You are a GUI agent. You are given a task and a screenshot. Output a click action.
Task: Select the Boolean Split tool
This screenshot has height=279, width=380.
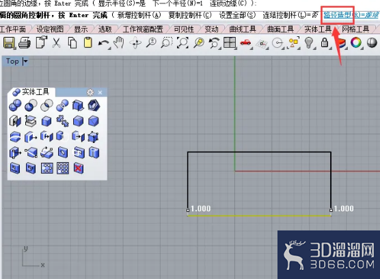point(62,105)
